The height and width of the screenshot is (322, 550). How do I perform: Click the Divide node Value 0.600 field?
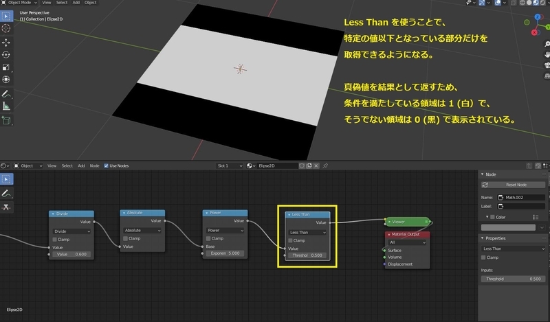[71, 255]
